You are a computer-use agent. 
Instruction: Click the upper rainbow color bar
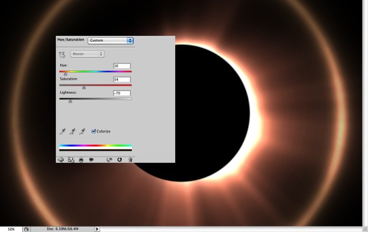[x=96, y=145]
